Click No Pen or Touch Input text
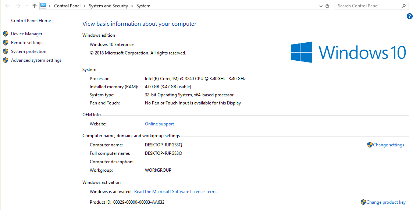 tap(193, 103)
